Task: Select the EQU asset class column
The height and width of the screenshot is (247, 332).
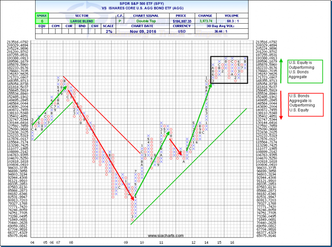Action: [x=42, y=26]
